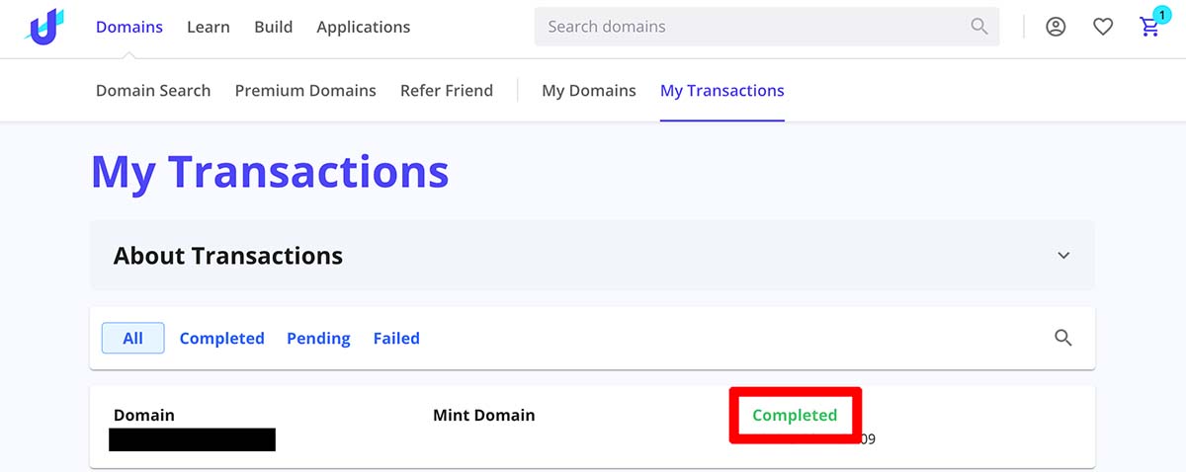Filter transactions by Completed
The image size is (1186, 472).
point(221,338)
